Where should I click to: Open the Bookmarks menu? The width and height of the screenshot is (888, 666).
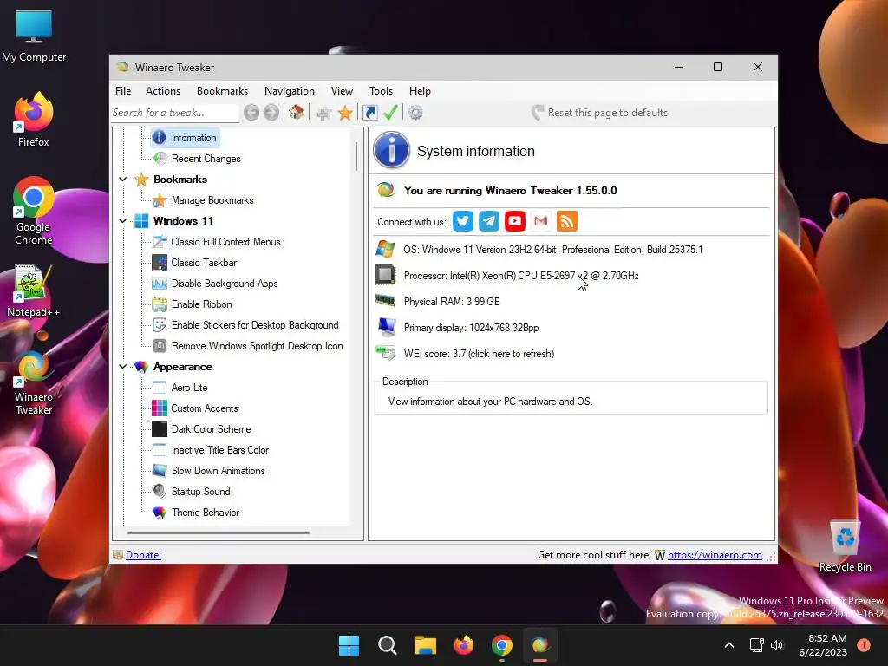tap(222, 91)
